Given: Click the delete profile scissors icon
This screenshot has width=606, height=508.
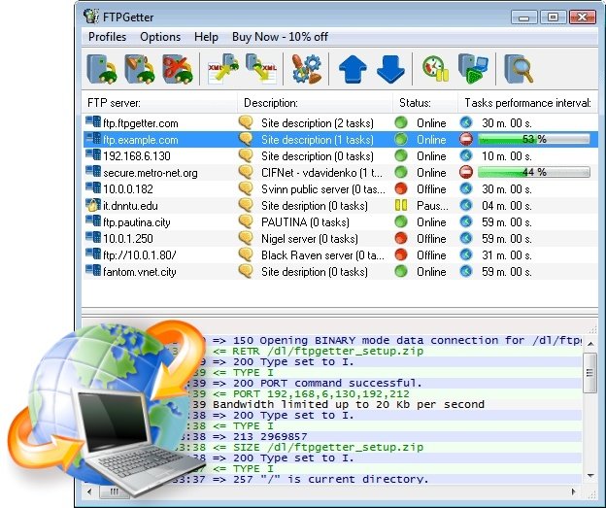Looking at the screenshot, I should (178, 70).
